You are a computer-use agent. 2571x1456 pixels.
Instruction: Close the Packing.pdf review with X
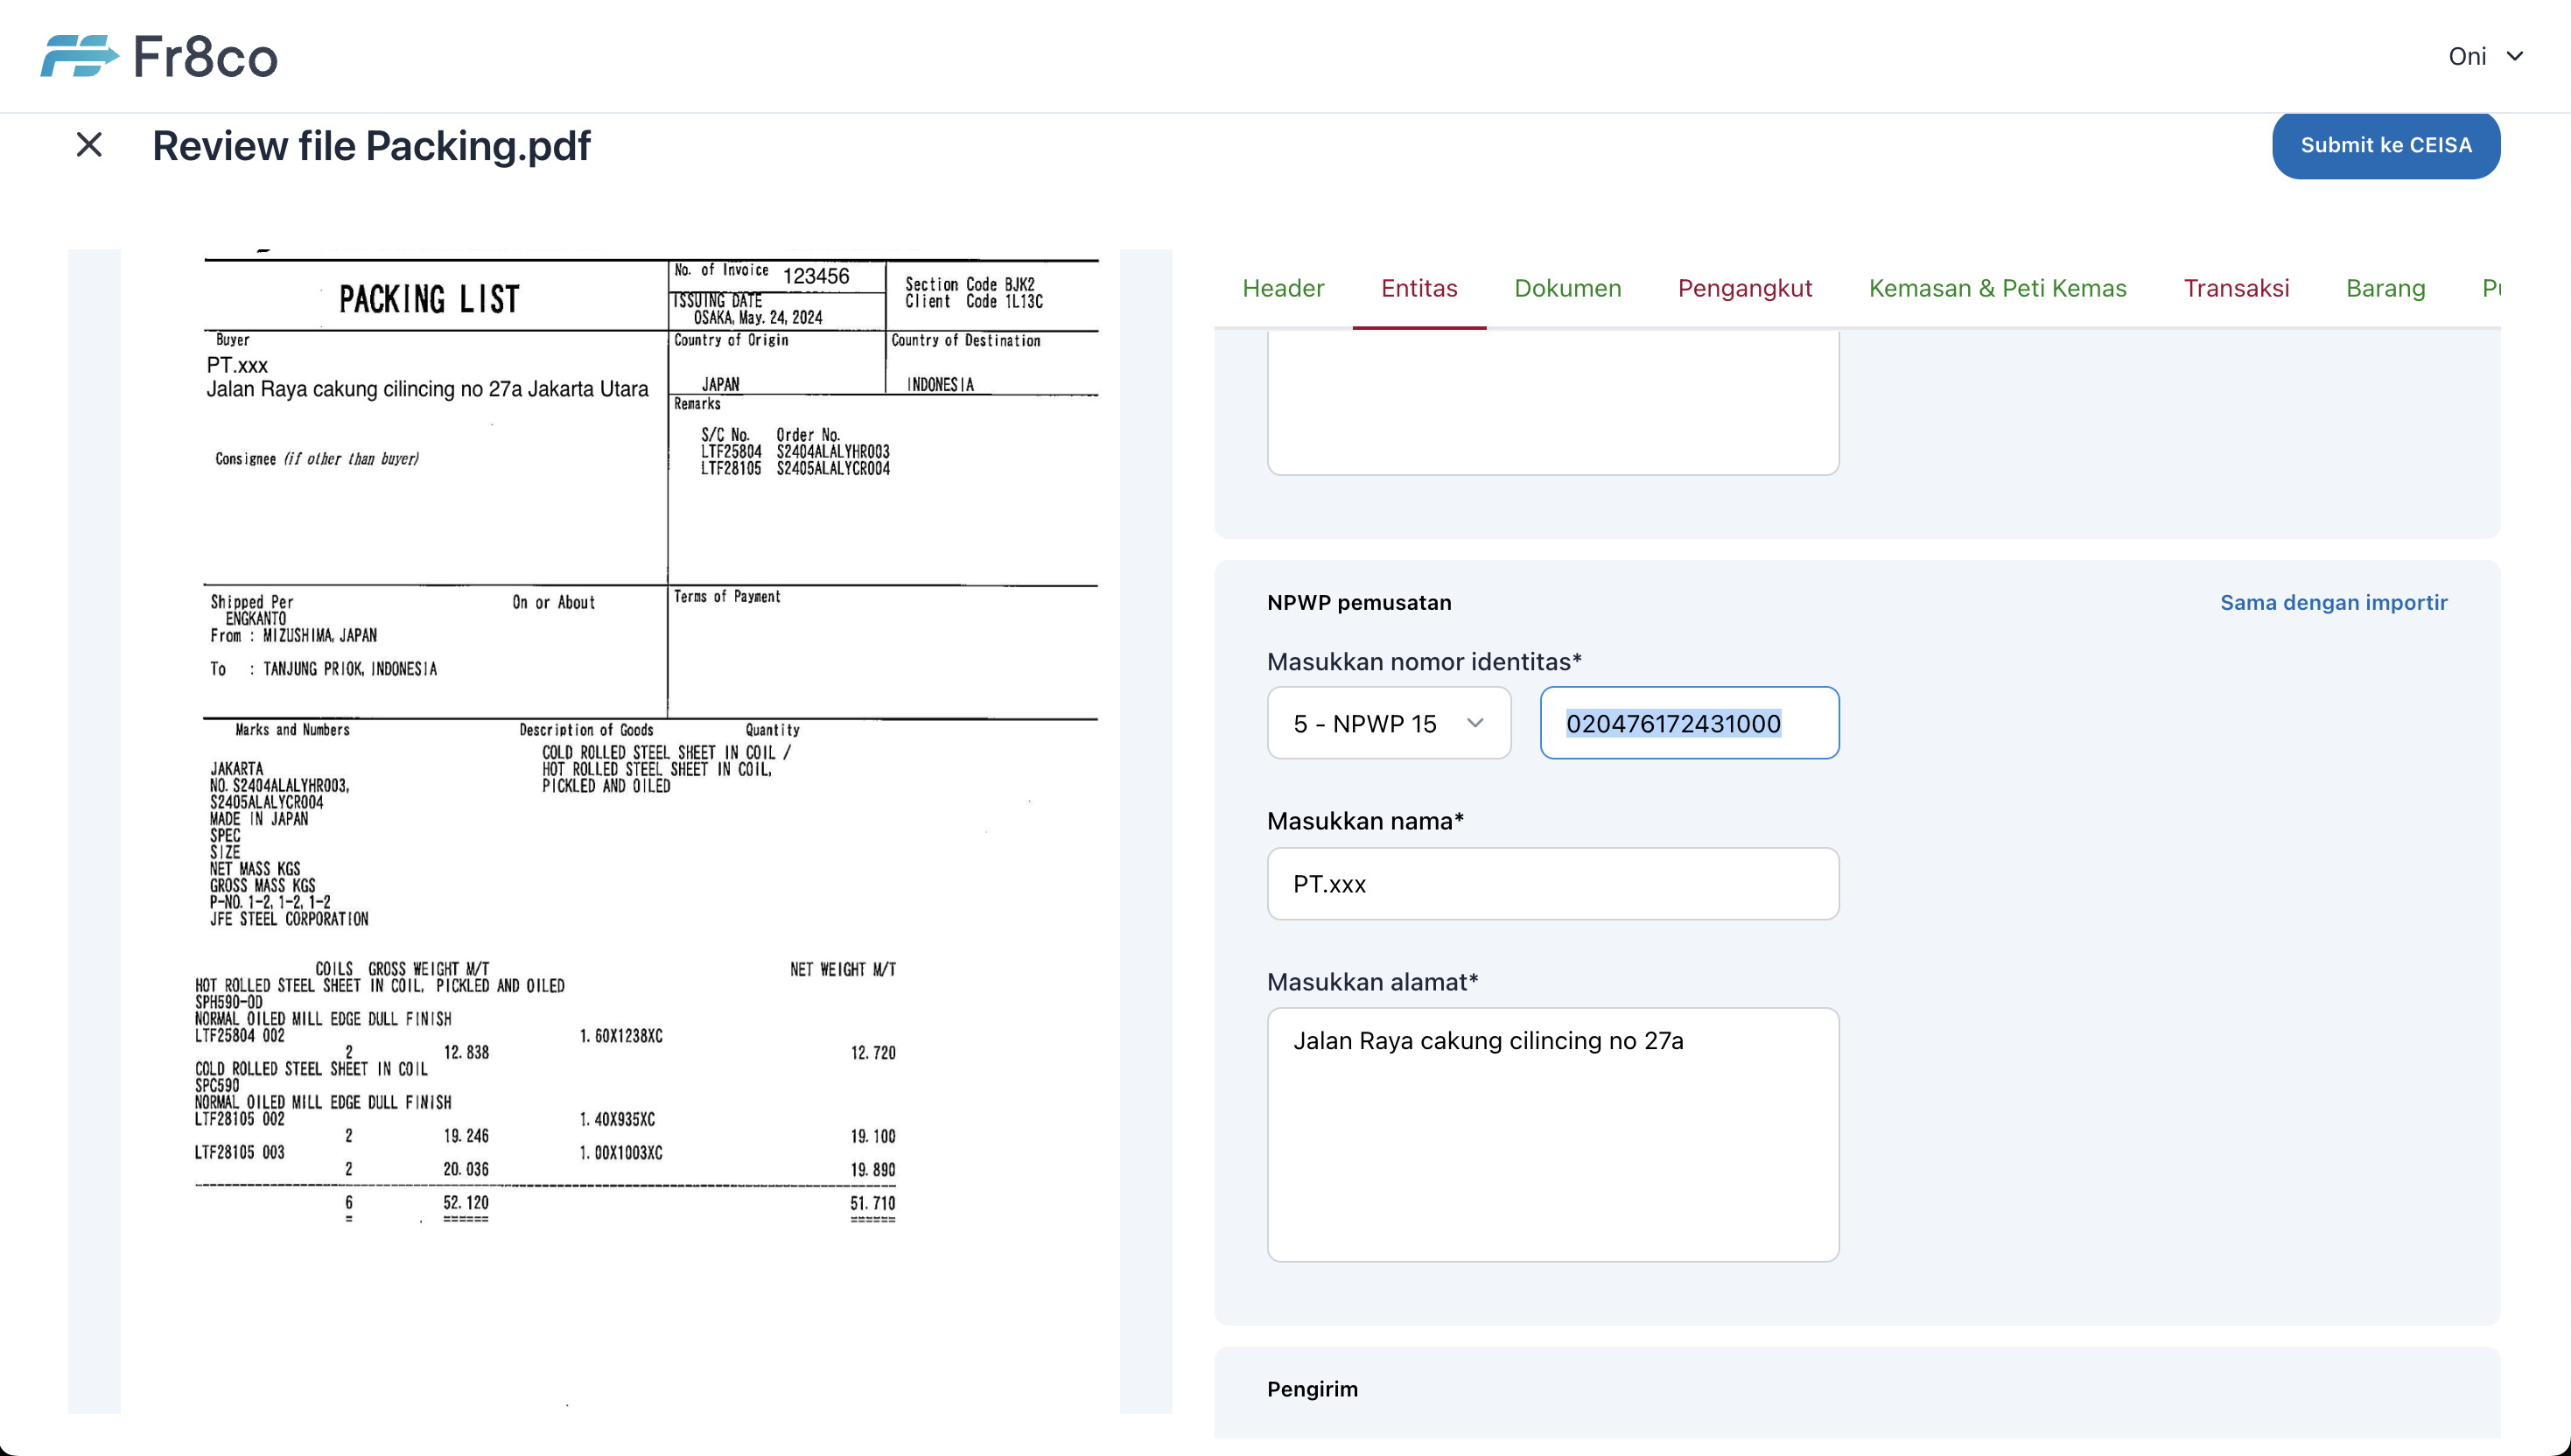pyautogui.click(x=89, y=145)
